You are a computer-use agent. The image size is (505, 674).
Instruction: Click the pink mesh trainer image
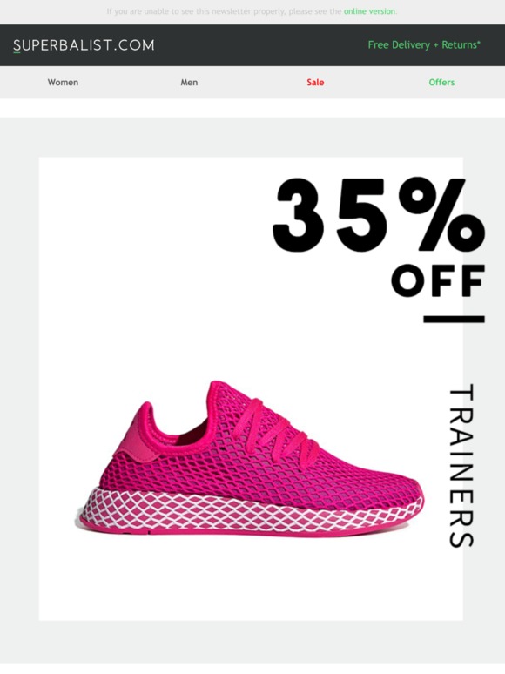click(x=249, y=459)
